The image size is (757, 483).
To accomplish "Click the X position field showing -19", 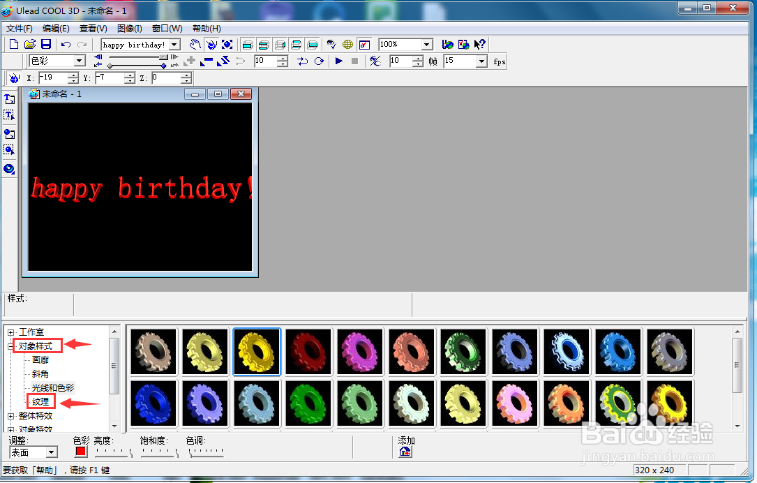I will (x=54, y=77).
